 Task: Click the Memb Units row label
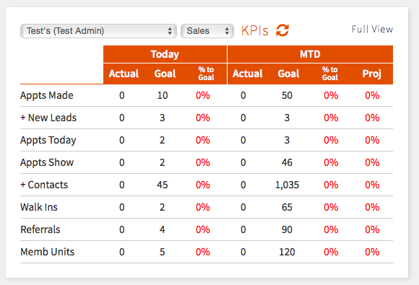click(47, 252)
